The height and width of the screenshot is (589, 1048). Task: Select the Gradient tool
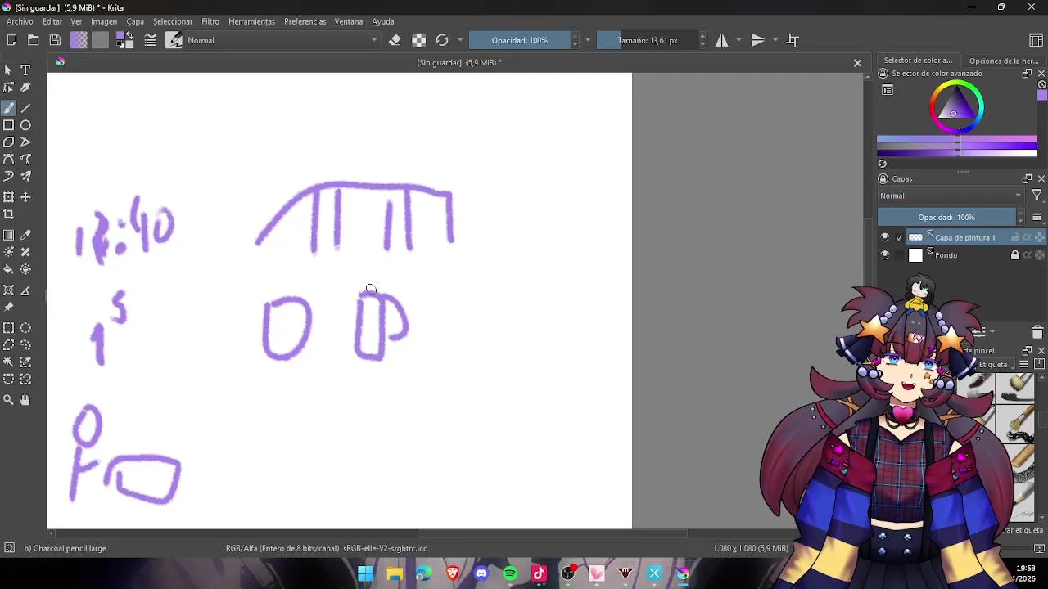click(x=8, y=235)
